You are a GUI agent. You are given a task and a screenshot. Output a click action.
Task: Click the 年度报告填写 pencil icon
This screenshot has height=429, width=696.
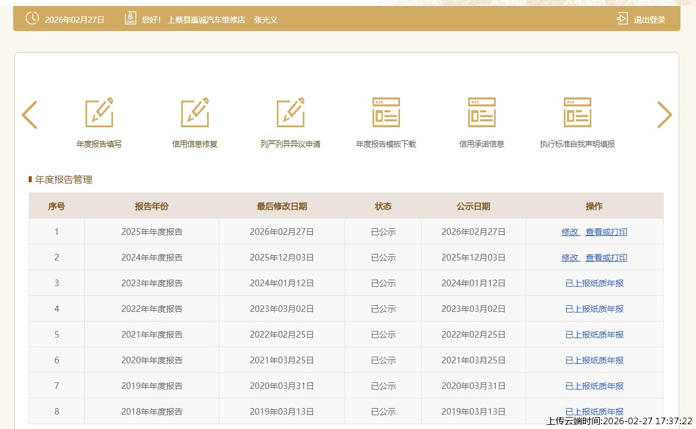(99, 112)
